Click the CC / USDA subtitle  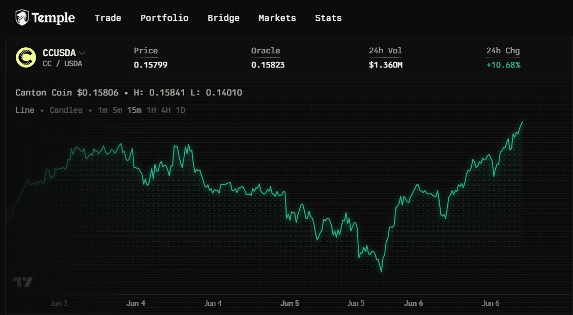coord(63,64)
